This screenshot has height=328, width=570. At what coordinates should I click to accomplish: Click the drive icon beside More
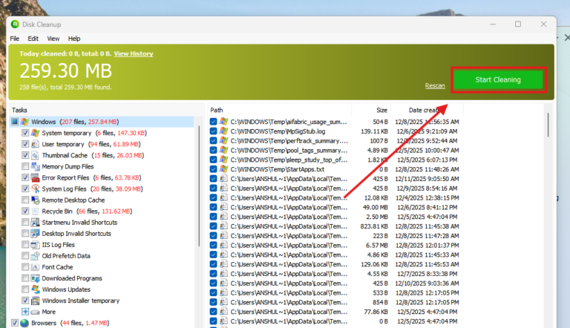click(36, 312)
